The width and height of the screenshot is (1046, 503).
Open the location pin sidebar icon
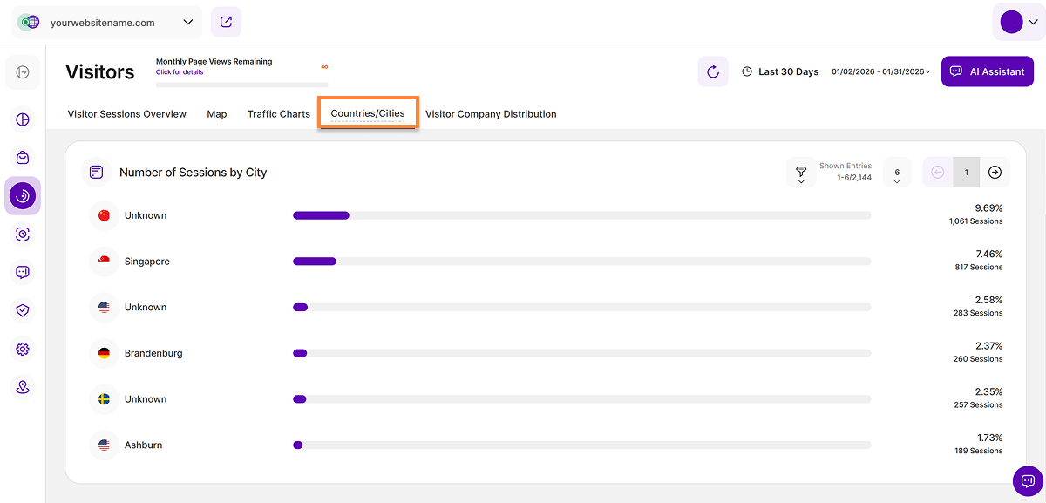(23, 387)
